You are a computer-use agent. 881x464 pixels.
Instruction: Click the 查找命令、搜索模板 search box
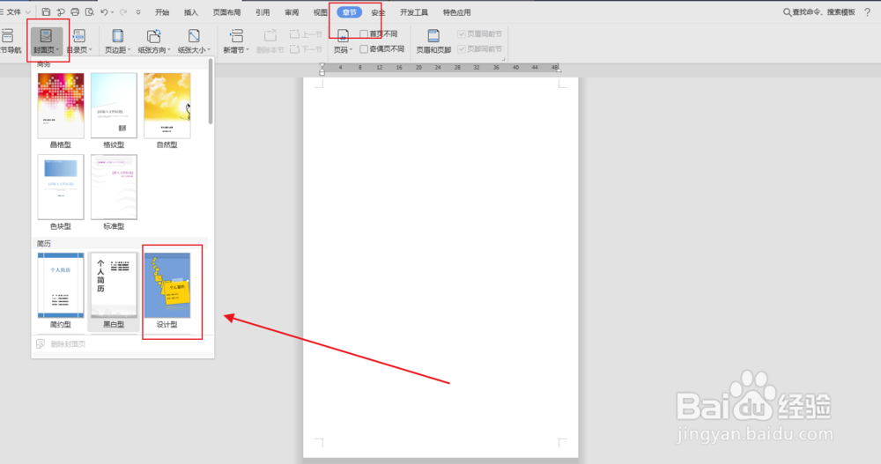click(819, 11)
